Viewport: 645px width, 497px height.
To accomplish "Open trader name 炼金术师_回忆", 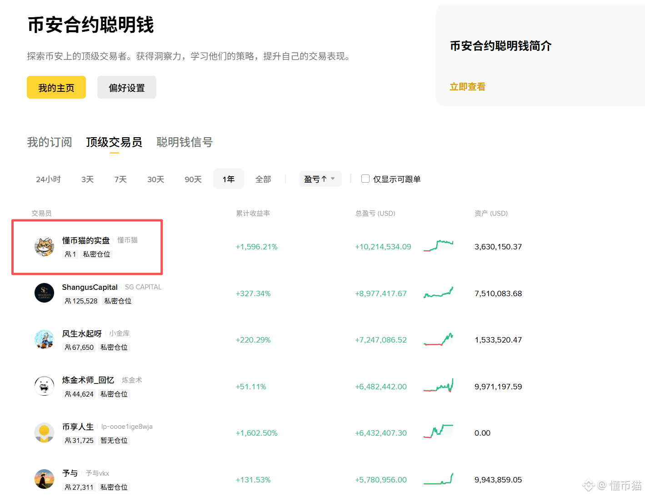I will 88,380.
